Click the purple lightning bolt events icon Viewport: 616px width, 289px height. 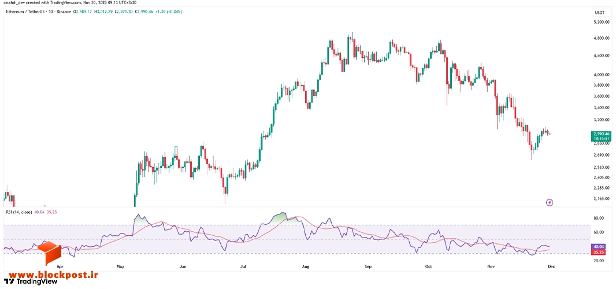pos(550,202)
